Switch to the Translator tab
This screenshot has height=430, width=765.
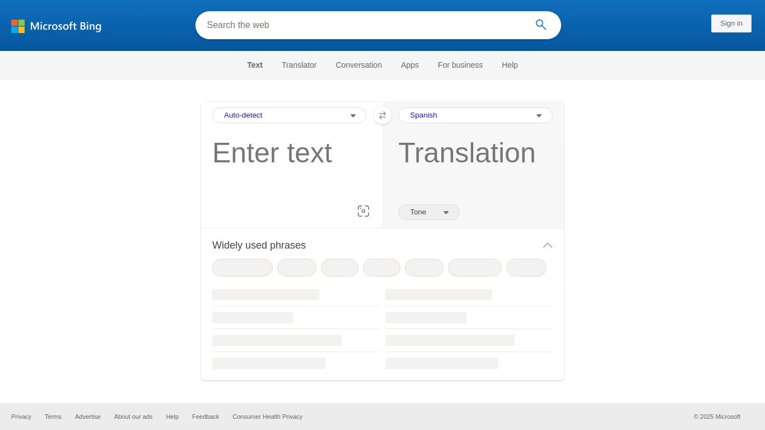[x=298, y=65]
